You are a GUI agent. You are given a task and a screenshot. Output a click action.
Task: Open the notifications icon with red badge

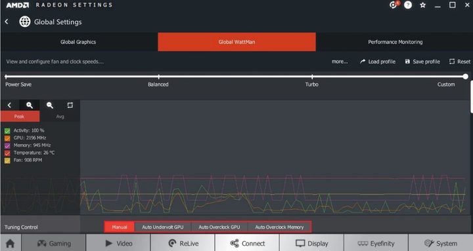coord(394,5)
